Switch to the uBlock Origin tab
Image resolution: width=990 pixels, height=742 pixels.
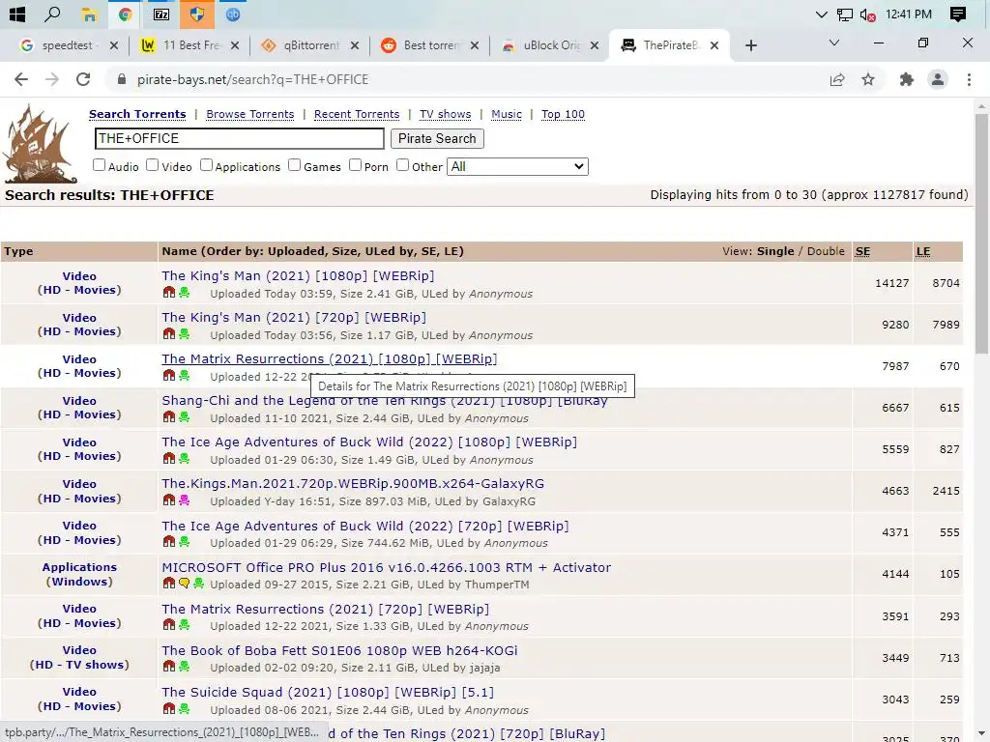(550, 45)
